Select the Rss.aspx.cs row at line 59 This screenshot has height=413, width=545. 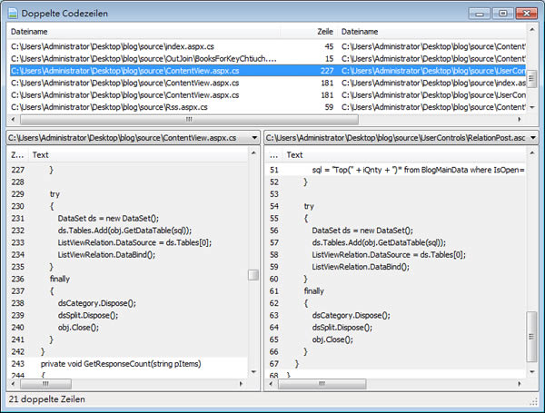coord(136,106)
